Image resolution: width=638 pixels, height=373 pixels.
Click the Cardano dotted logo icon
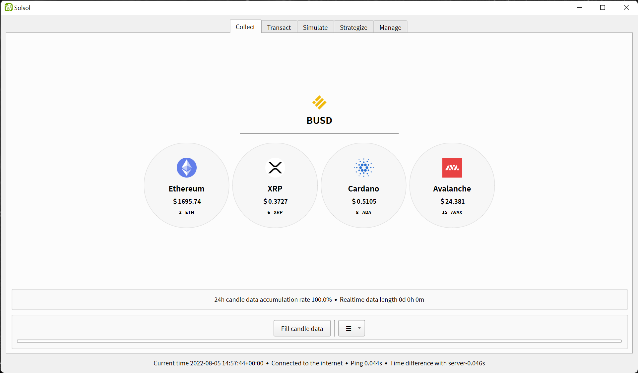[x=363, y=168]
